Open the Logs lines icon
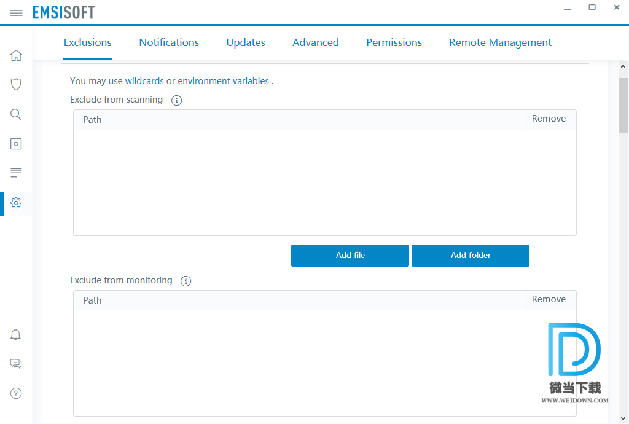The image size is (629, 424). (x=16, y=173)
